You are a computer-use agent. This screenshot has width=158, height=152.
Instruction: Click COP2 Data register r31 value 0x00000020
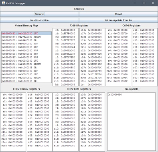tap(95, 146)
